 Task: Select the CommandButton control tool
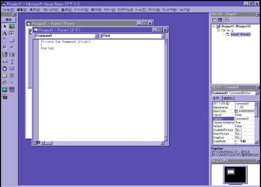pos(12,40)
